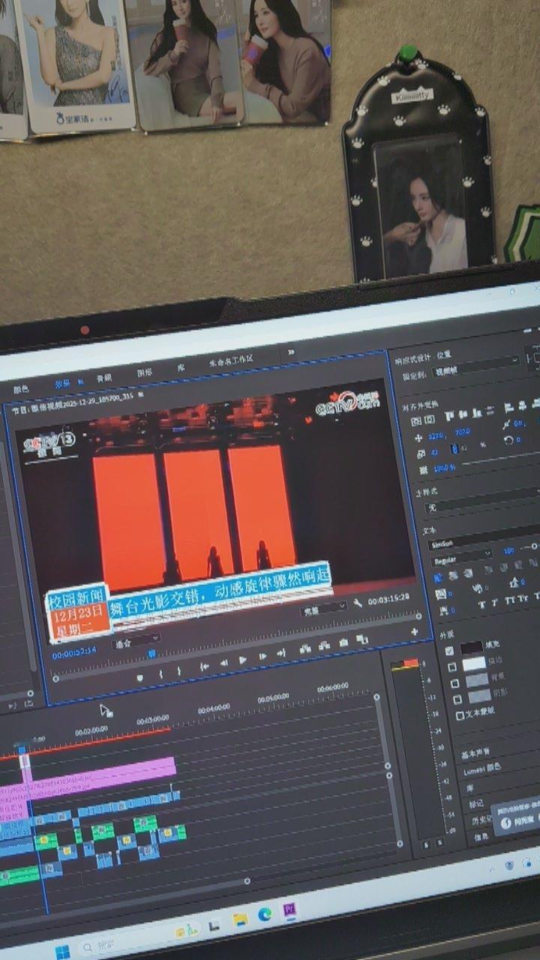
Task: Enable the 文本蒙版 text mask checkbox
Action: pyautogui.click(x=460, y=715)
